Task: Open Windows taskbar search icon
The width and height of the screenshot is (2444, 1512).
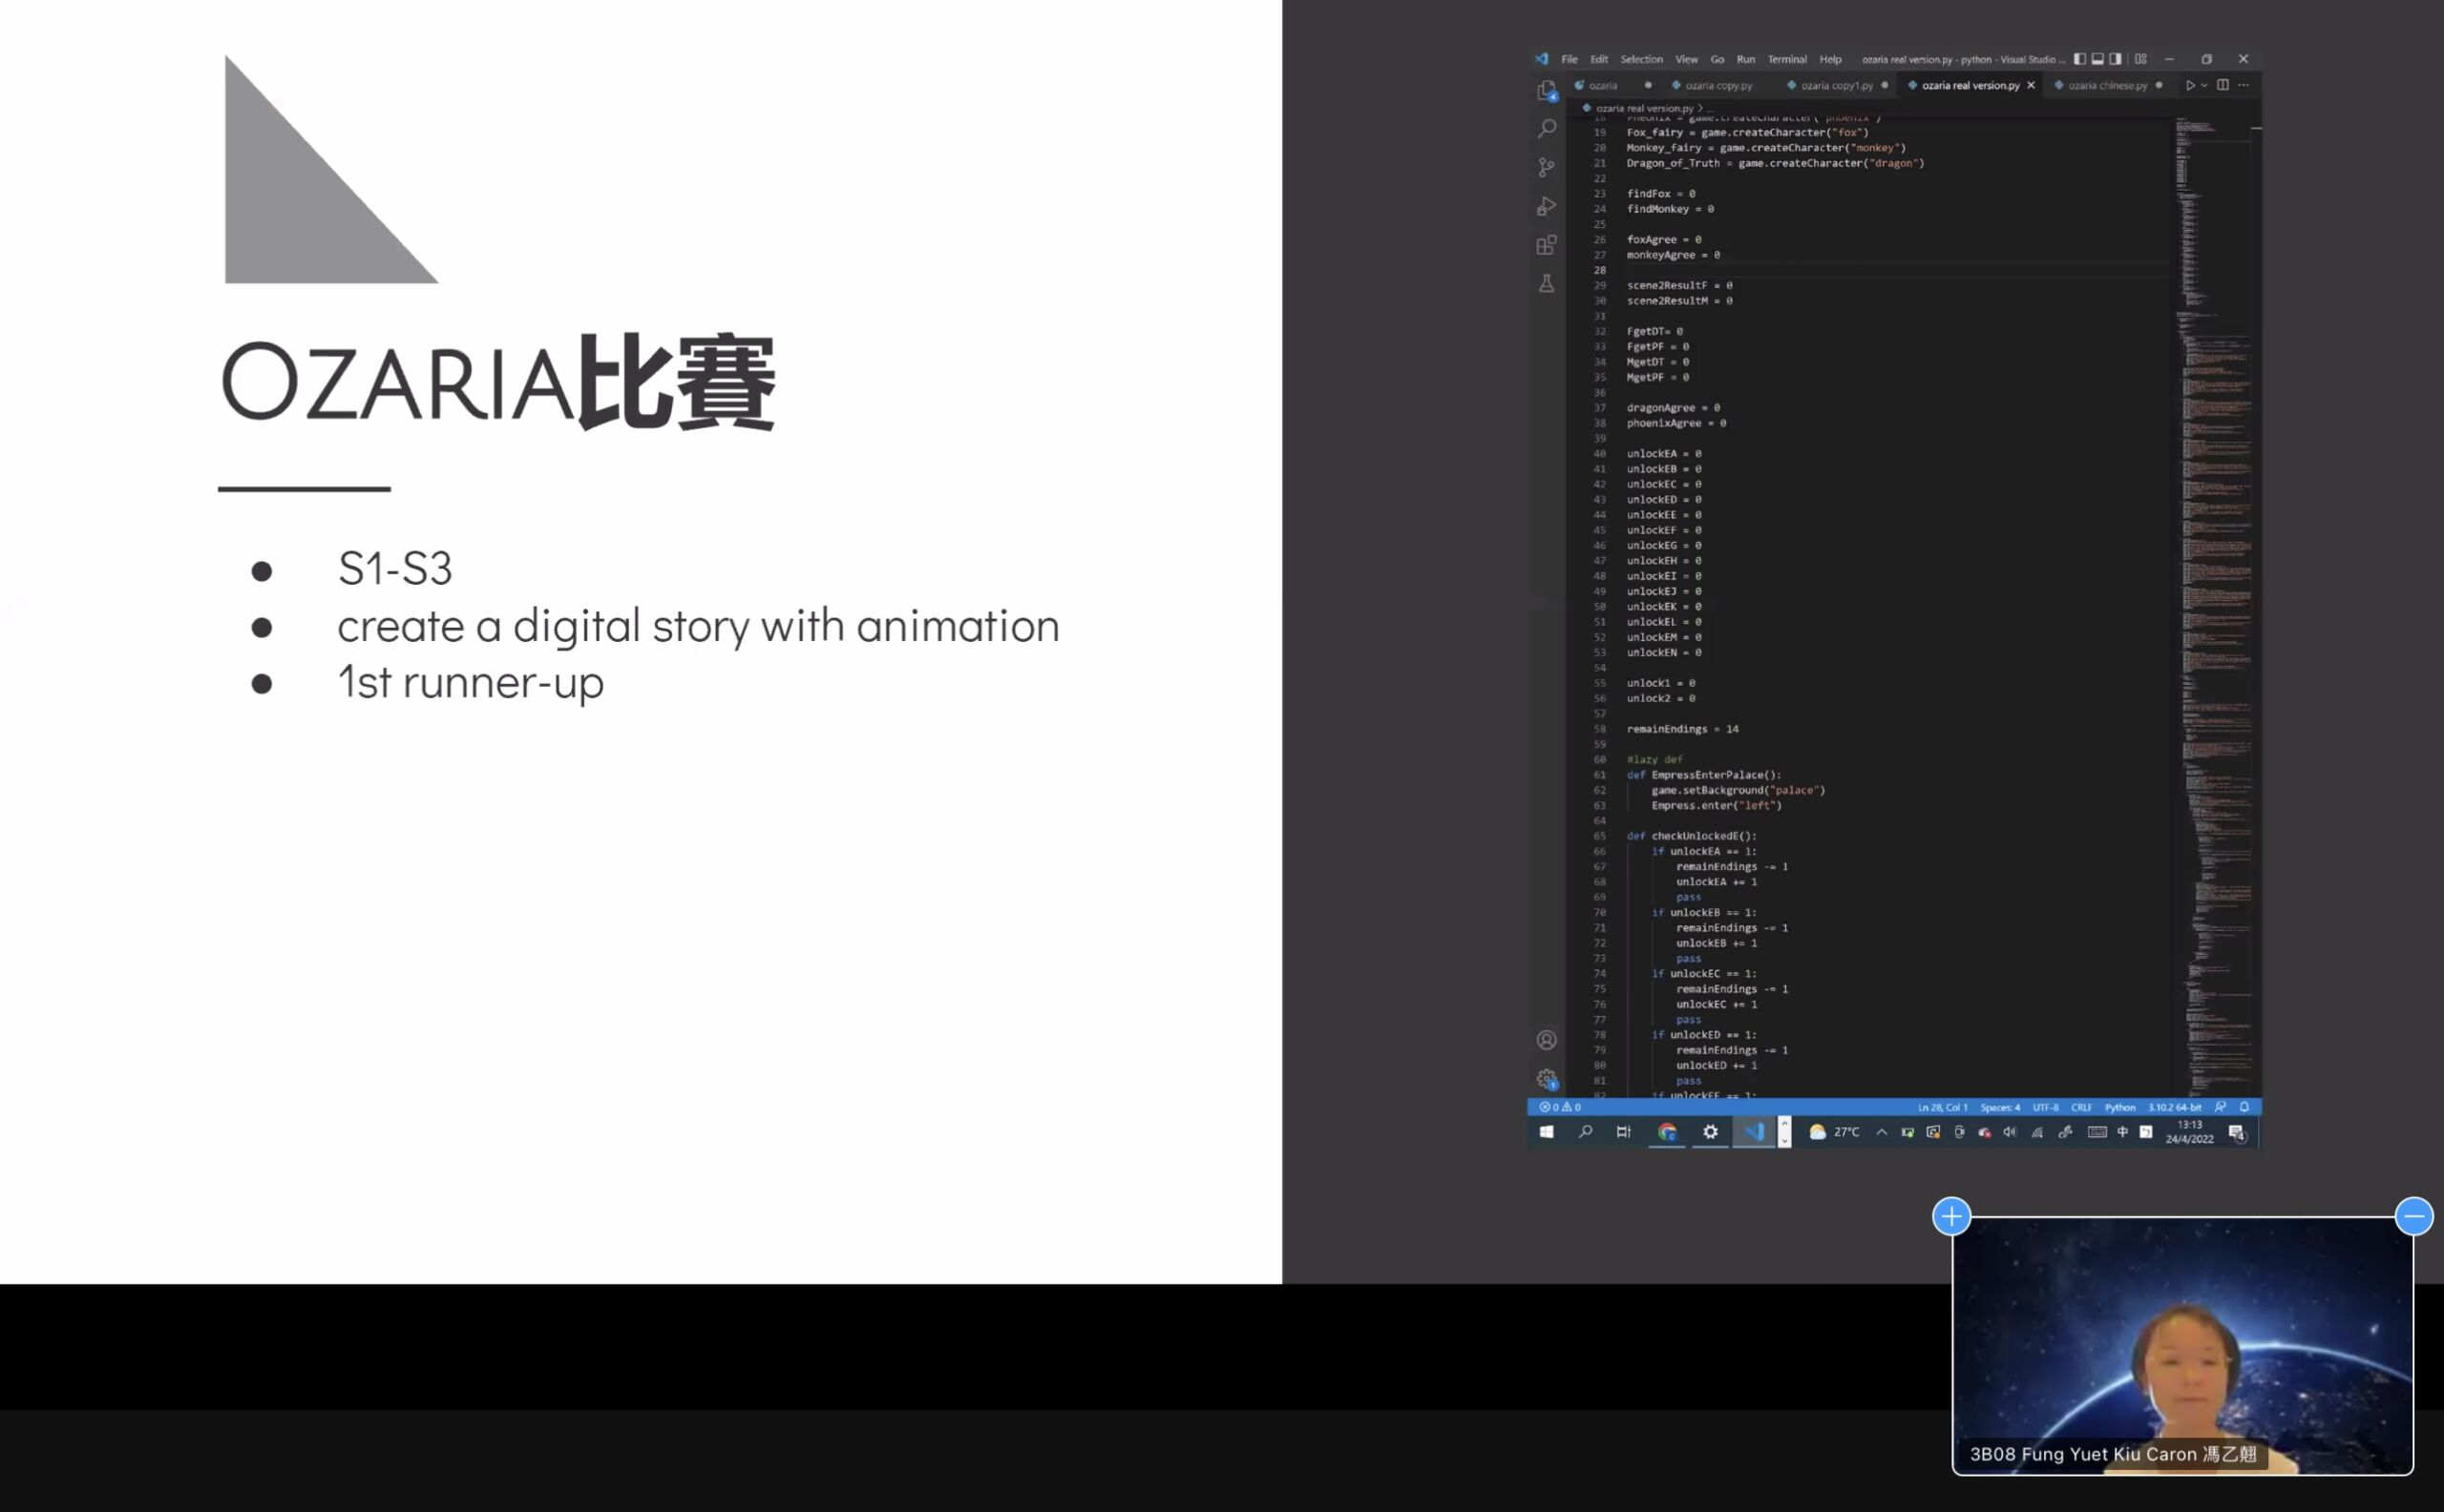Action: [x=1586, y=1132]
